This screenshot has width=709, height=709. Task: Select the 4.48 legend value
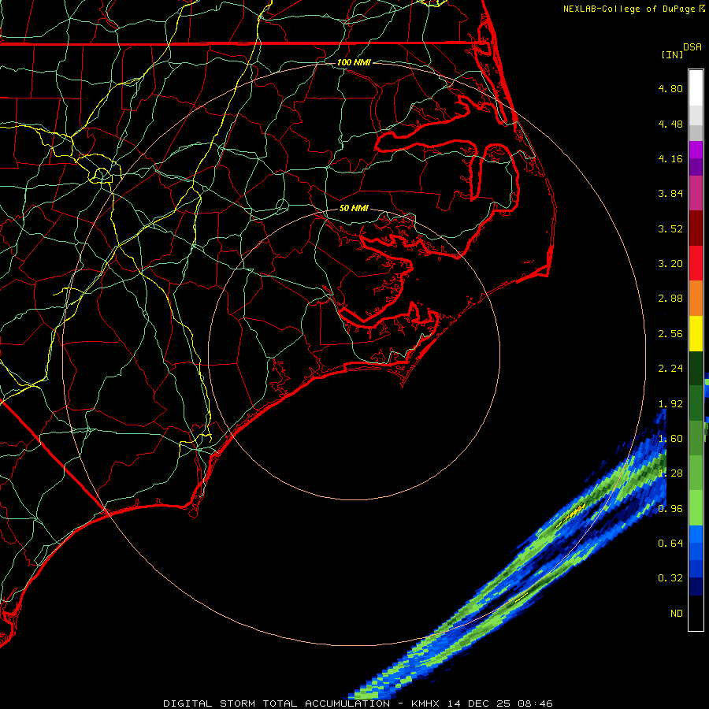tap(670, 124)
